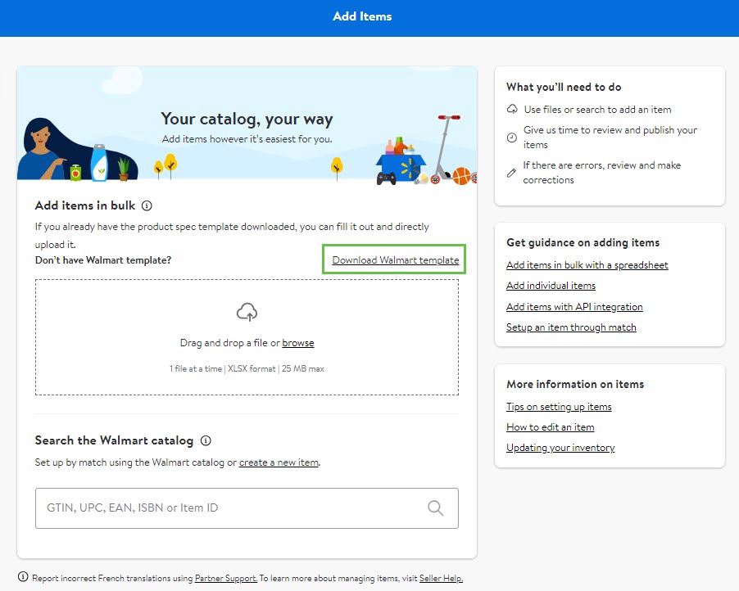The height and width of the screenshot is (591, 739).
Task: Click the What you'll need to do heading
Action: point(564,87)
